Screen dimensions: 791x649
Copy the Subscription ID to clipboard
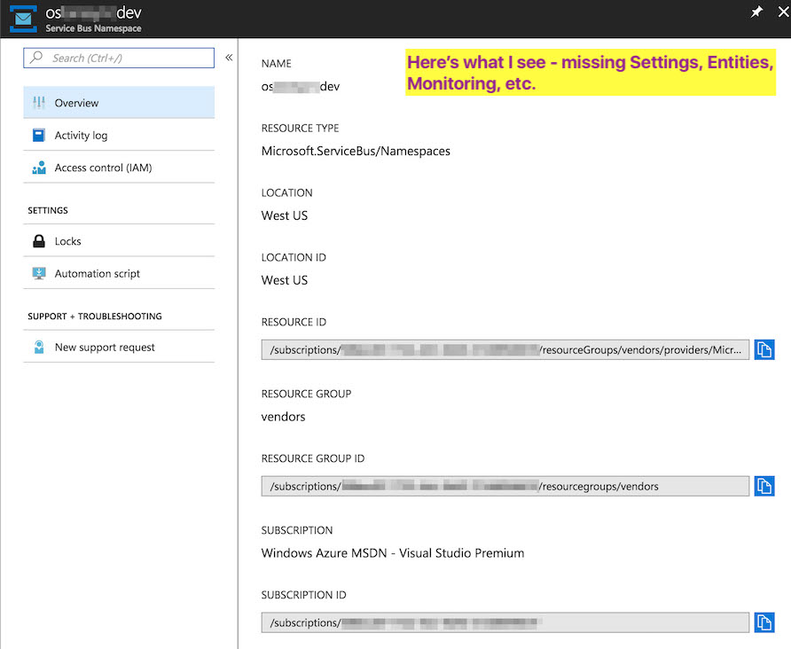coord(764,622)
